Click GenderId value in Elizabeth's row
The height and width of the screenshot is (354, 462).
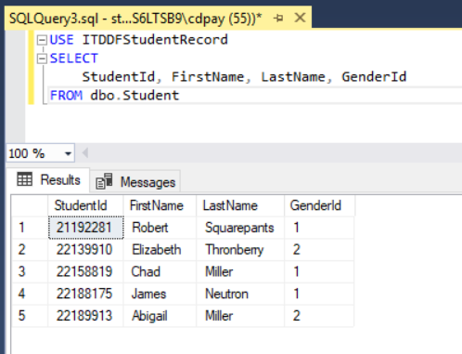(x=319, y=250)
